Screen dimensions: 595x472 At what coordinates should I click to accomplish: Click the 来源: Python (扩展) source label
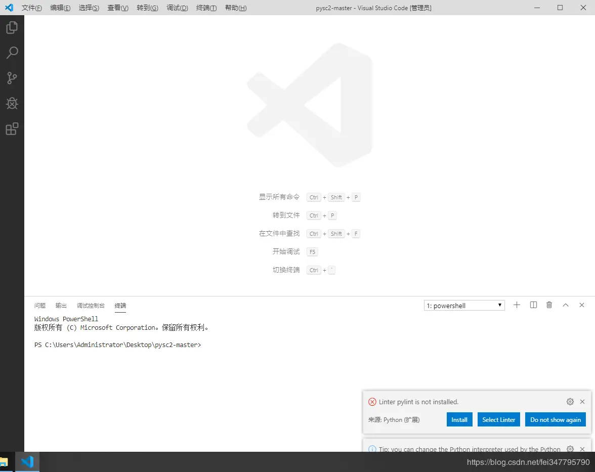click(x=394, y=420)
